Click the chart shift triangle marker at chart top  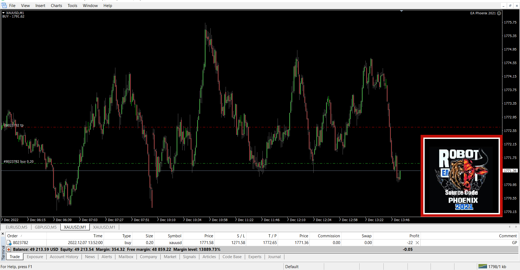[x=401, y=11]
